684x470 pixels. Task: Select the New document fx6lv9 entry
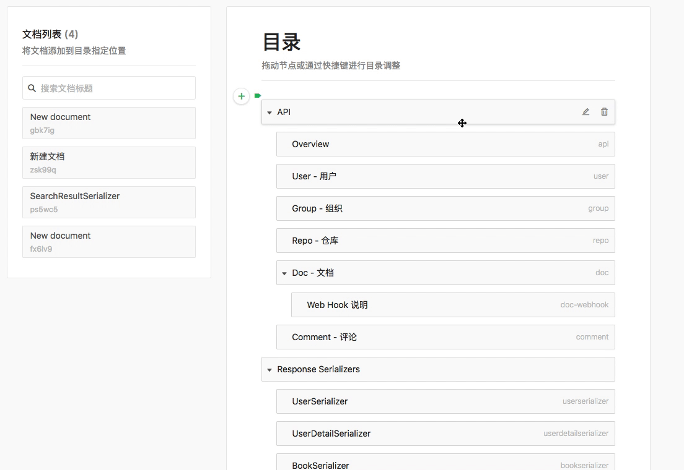pos(109,242)
